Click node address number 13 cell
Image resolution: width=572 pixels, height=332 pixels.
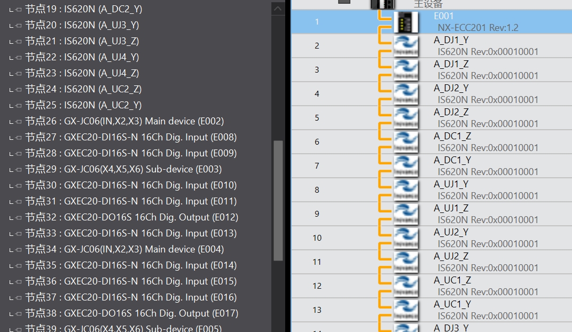pyautogui.click(x=317, y=311)
